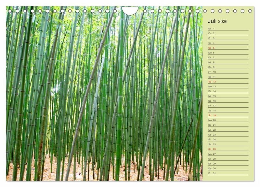Click the Fr 3 date line
The image size is (260, 187).
point(228,38)
